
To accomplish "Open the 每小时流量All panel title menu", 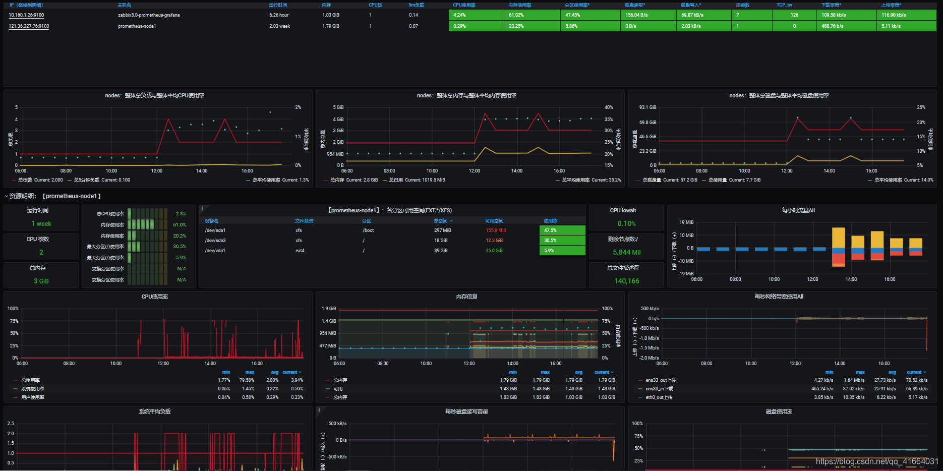I will 798,210.
